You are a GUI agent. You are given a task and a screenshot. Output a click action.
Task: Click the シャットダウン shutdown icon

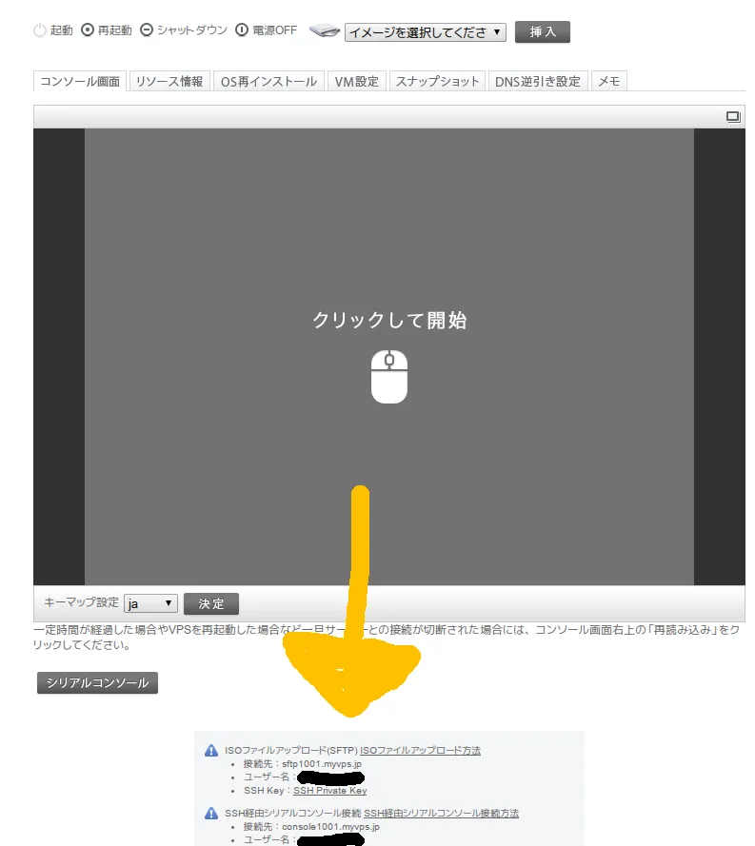click(147, 30)
